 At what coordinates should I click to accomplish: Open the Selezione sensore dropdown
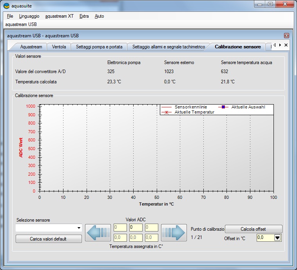[x=79, y=228]
